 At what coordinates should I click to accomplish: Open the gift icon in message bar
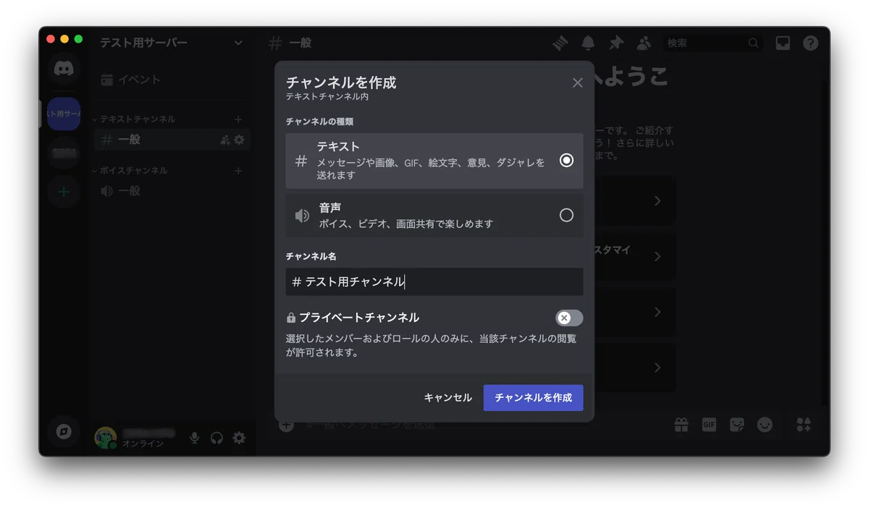tap(681, 425)
